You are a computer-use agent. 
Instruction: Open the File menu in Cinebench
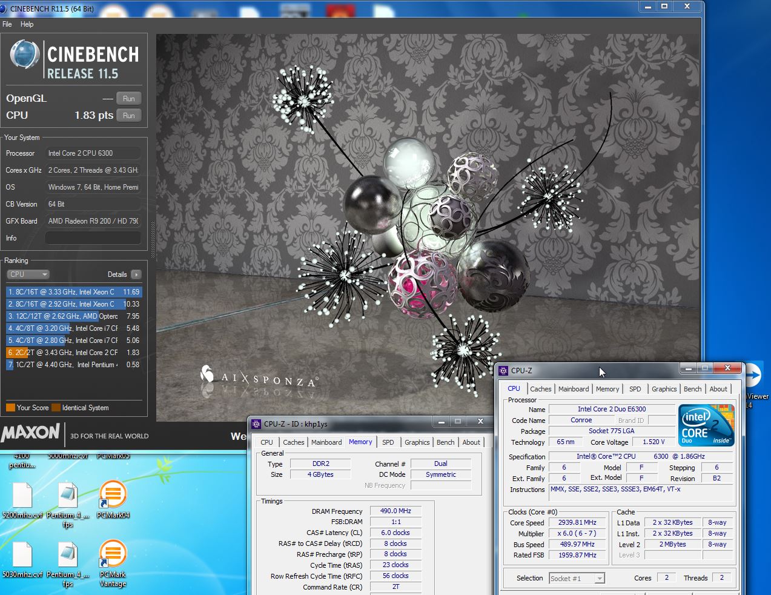pos(7,24)
